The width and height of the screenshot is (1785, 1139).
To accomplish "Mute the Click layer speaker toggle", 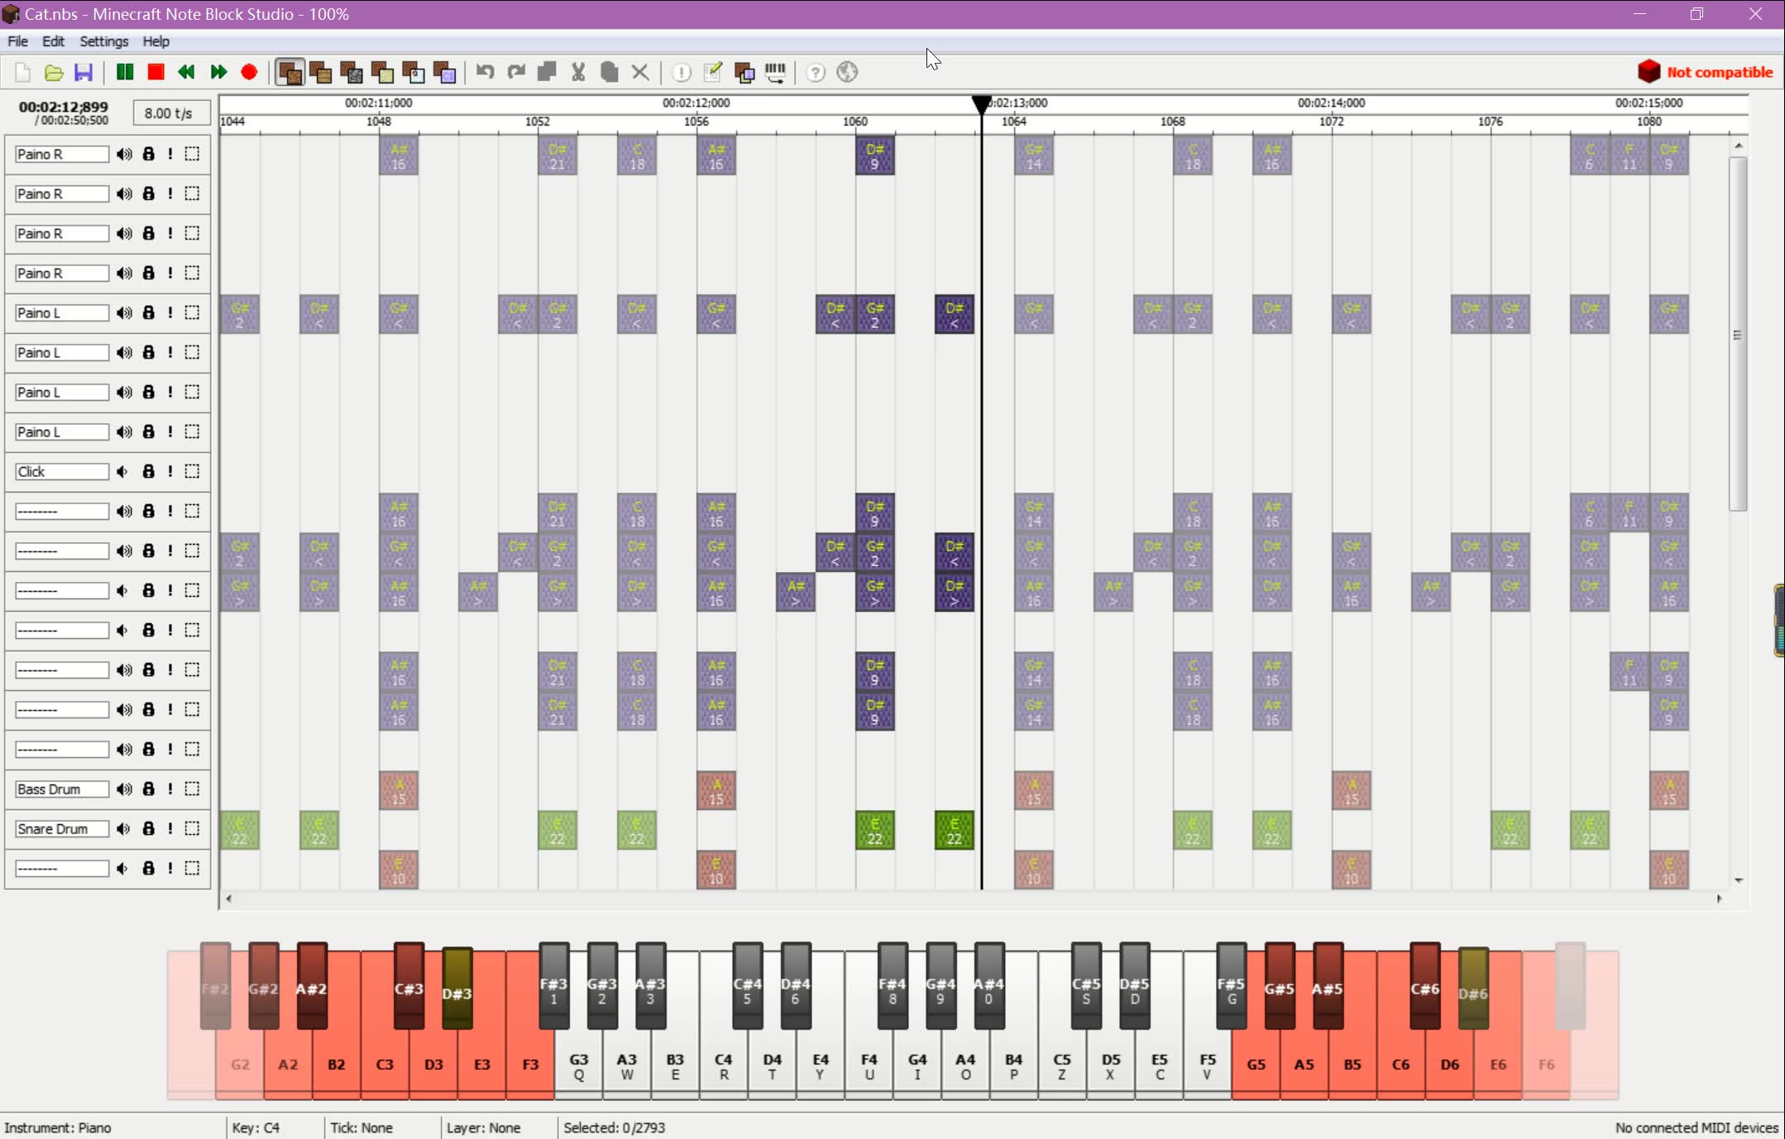I will click(123, 471).
